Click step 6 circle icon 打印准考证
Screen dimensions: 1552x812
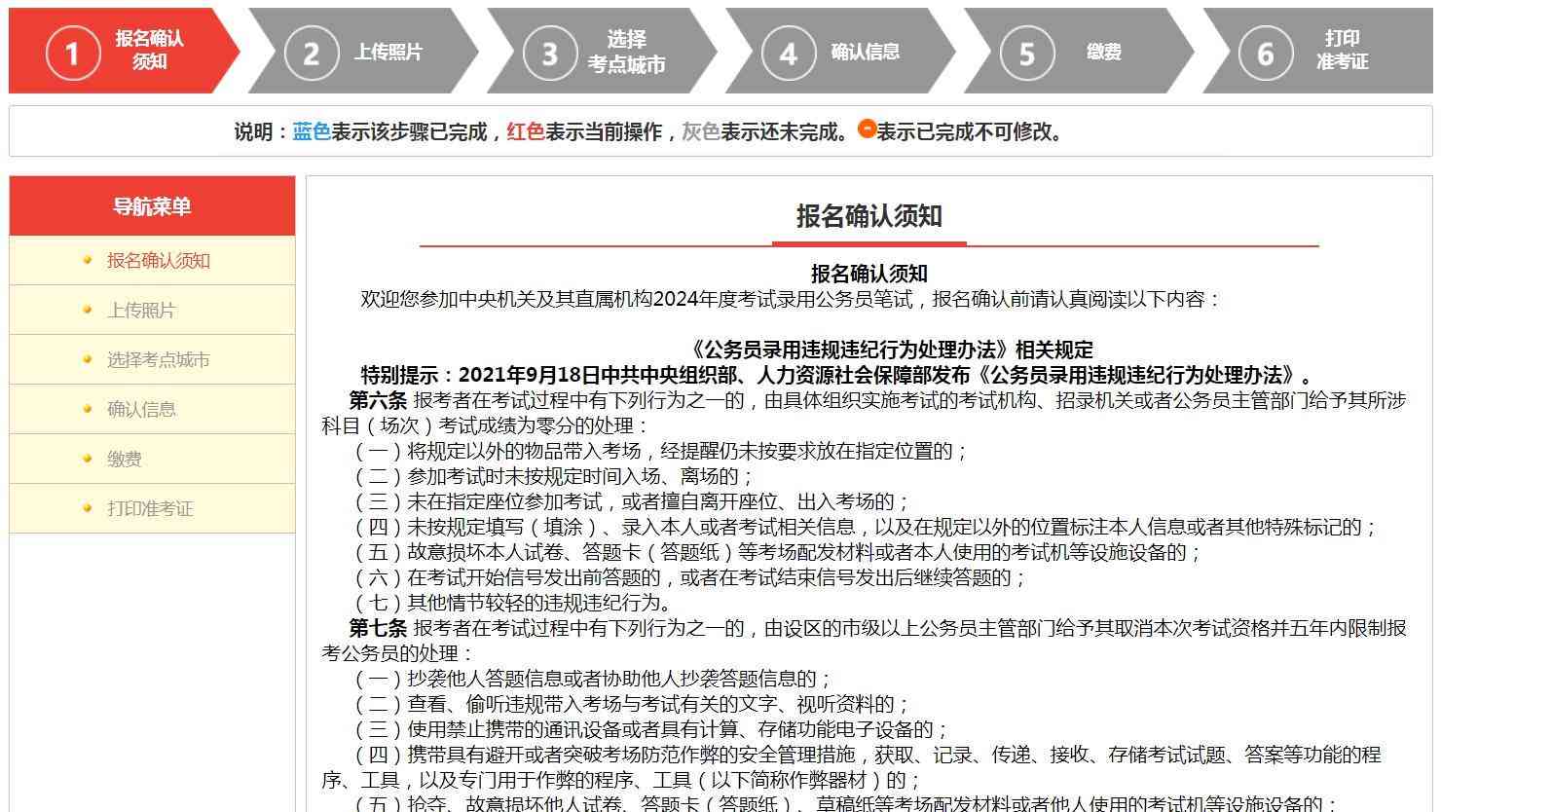click(x=1266, y=52)
